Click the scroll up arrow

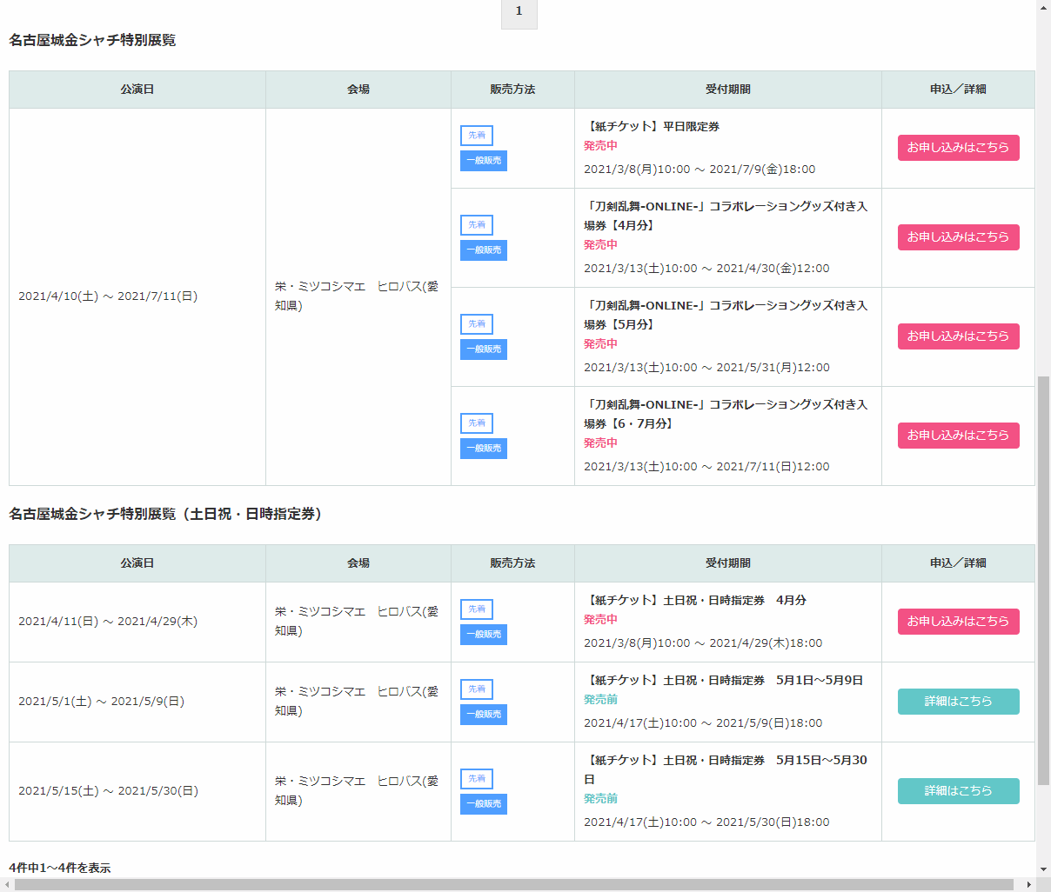[x=1043, y=7]
